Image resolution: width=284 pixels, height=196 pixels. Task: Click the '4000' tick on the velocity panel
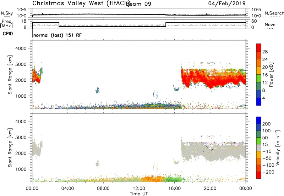(21, 121)
